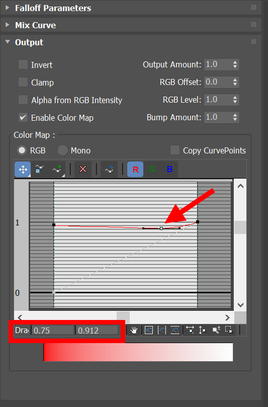Click the Output Amount spinner arrows
The width and height of the screenshot is (268, 407).
(x=235, y=64)
